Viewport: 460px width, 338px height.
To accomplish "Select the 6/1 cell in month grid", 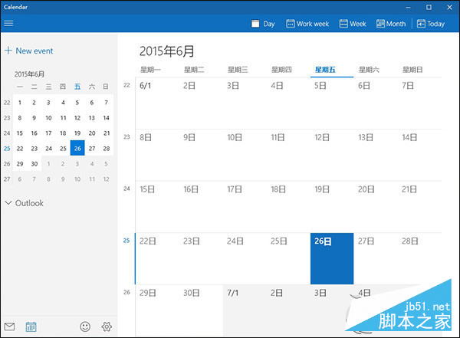I will coord(157,103).
